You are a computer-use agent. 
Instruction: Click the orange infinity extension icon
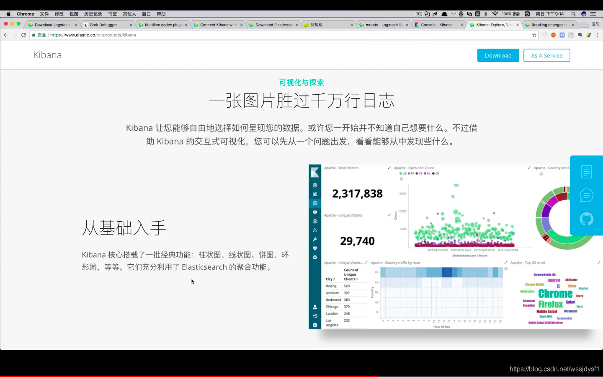tap(553, 35)
